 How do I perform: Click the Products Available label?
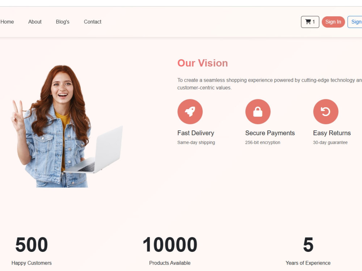[170, 263]
